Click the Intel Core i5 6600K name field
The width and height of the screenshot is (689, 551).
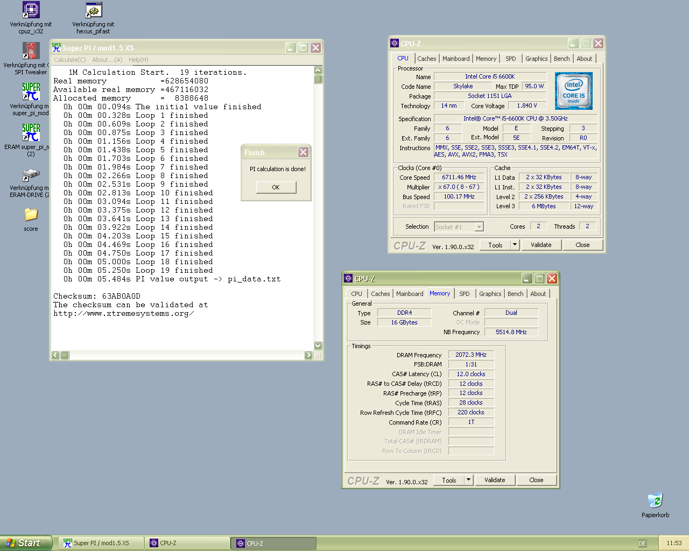pyautogui.click(x=490, y=76)
